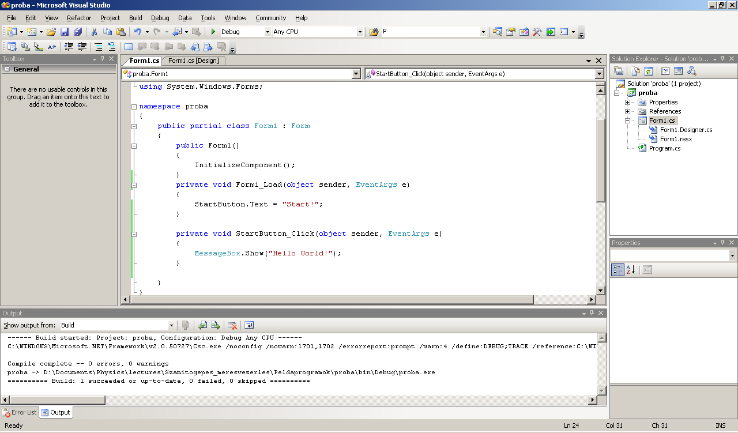738x433 pixels.
Task: Toggle auto-hide pin on Toolbox panel
Action: point(102,59)
